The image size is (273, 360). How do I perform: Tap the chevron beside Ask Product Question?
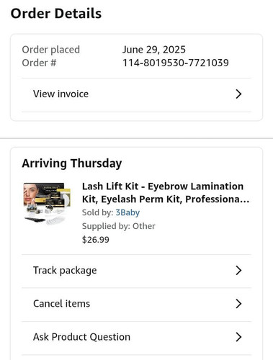pyautogui.click(x=238, y=337)
